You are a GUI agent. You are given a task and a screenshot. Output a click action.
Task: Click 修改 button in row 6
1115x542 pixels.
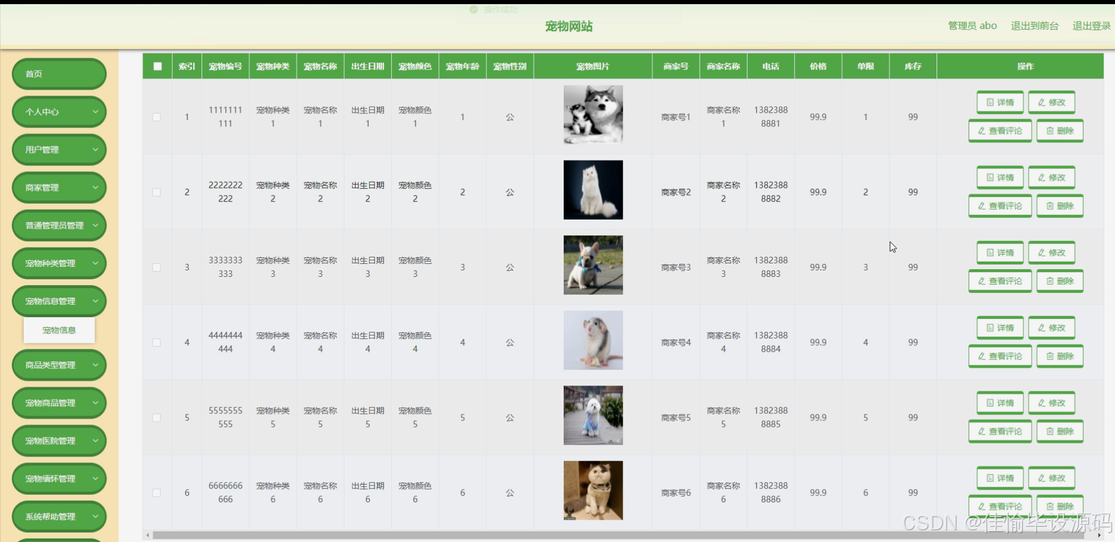tap(1051, 478)
